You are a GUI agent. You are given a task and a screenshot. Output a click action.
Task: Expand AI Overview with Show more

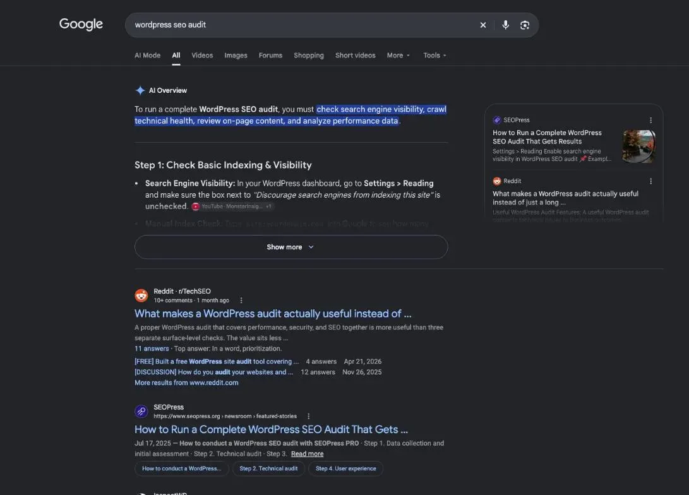[291, 247]
